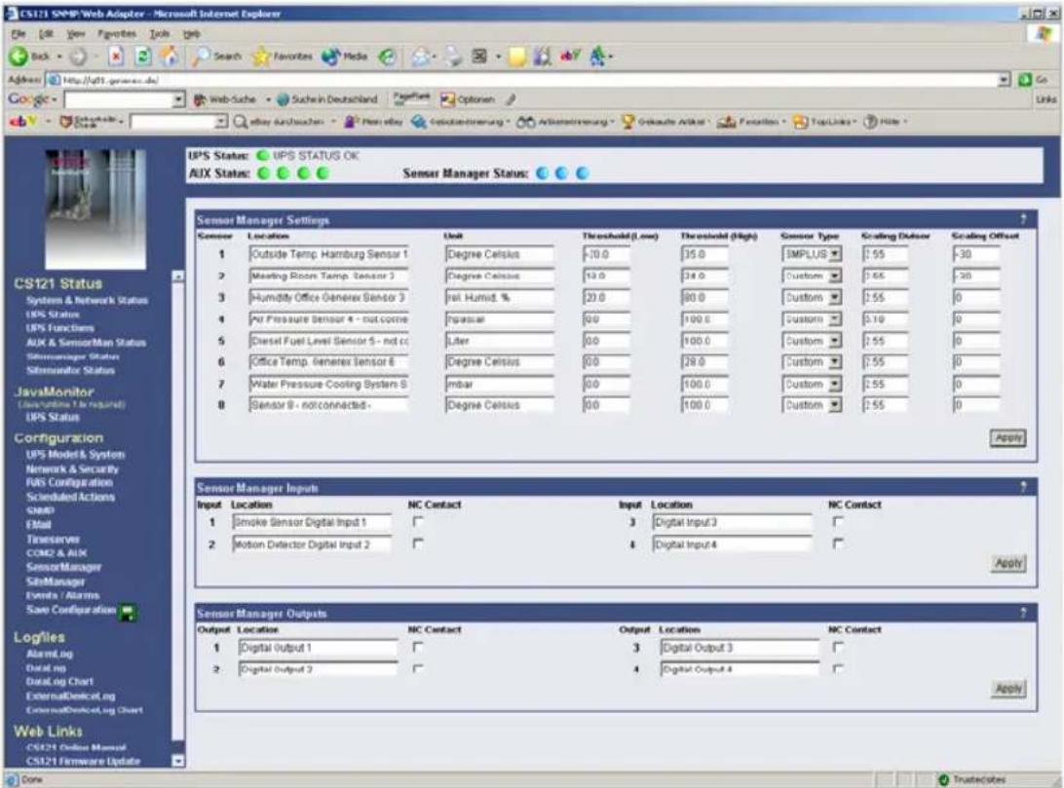Open the File menu

point(19,33)
